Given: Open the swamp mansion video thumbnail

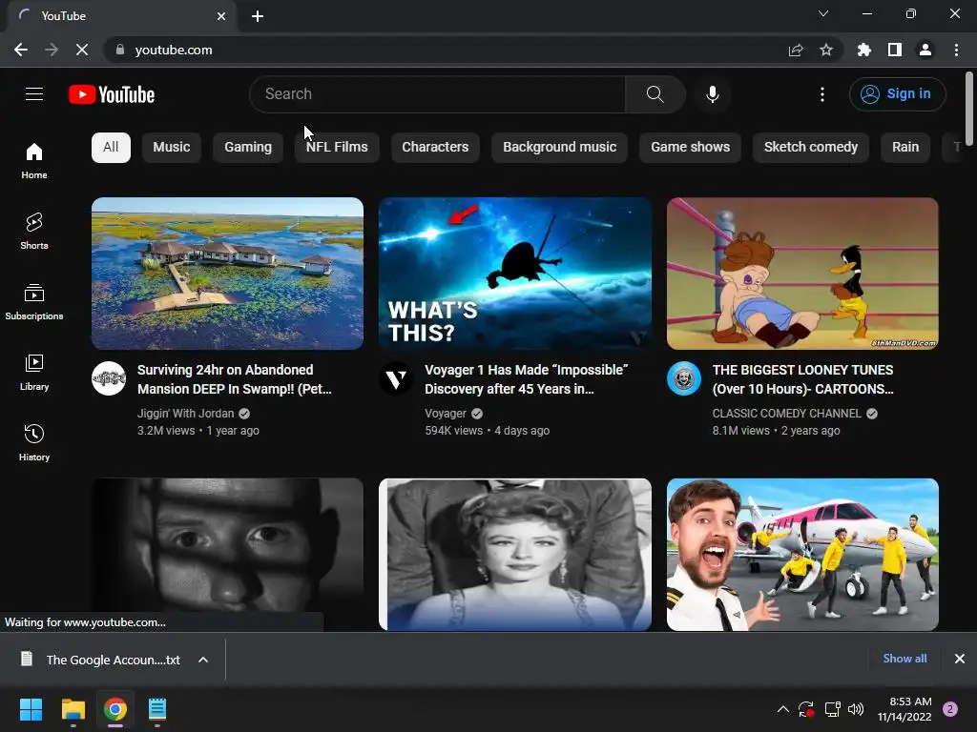Looking at the screenshot, I should pos(227,274).
